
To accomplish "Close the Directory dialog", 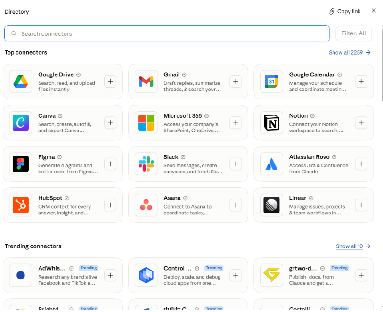I will pos(374,11).
